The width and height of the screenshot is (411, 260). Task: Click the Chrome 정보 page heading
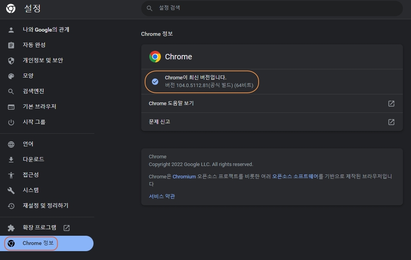pos(157,34)
